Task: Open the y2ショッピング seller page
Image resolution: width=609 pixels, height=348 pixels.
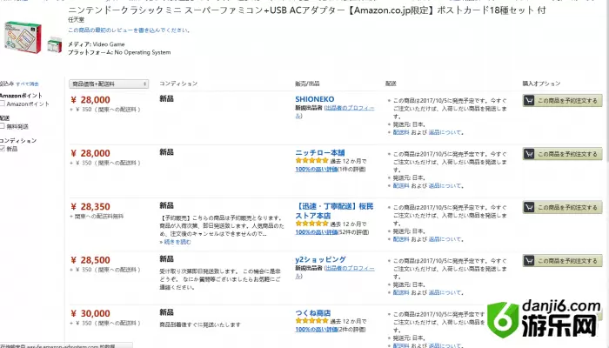Action: [320, 259]
